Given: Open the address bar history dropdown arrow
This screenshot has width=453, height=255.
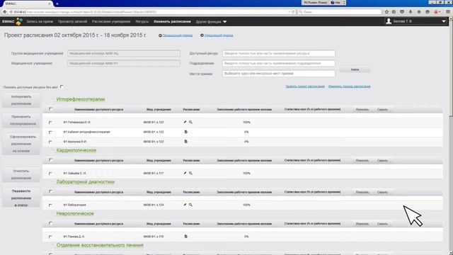Looking at the screenshot, I should click(289, 12).
